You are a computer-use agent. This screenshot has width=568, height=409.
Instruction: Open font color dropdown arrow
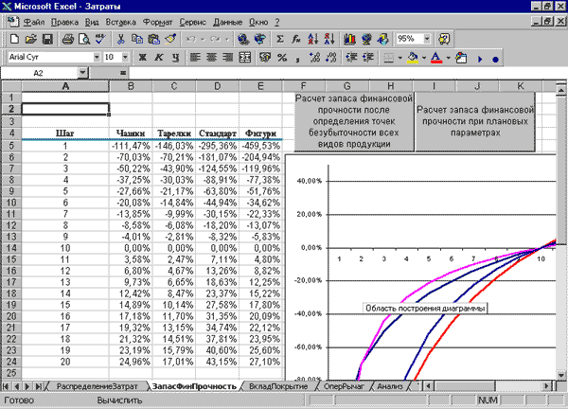click(x=448, y=58)
